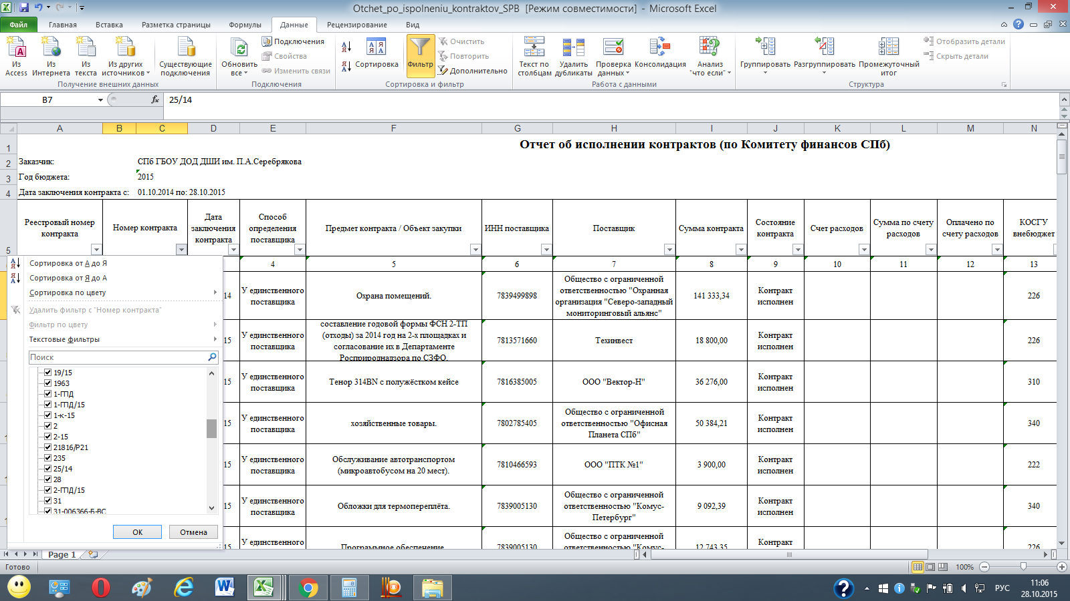This screenshot has height=601, width=1070.
Task: Uncheck the 1963 filter value
Action: [48, 383]
